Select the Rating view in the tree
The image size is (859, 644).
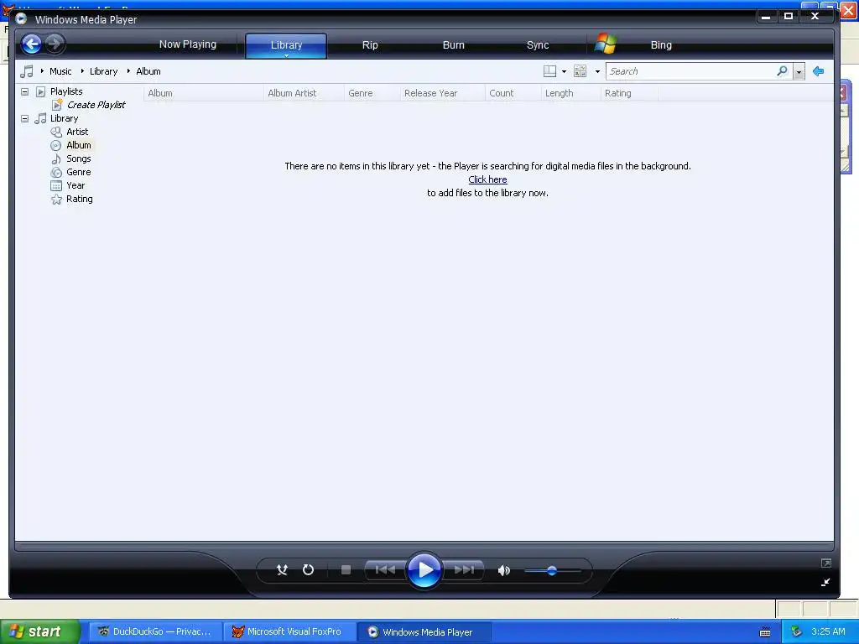point(80,199)
